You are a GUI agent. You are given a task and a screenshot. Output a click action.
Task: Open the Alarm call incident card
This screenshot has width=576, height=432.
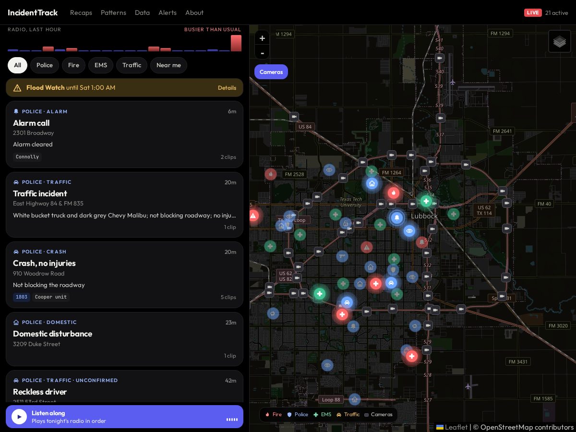coord(124,134)
